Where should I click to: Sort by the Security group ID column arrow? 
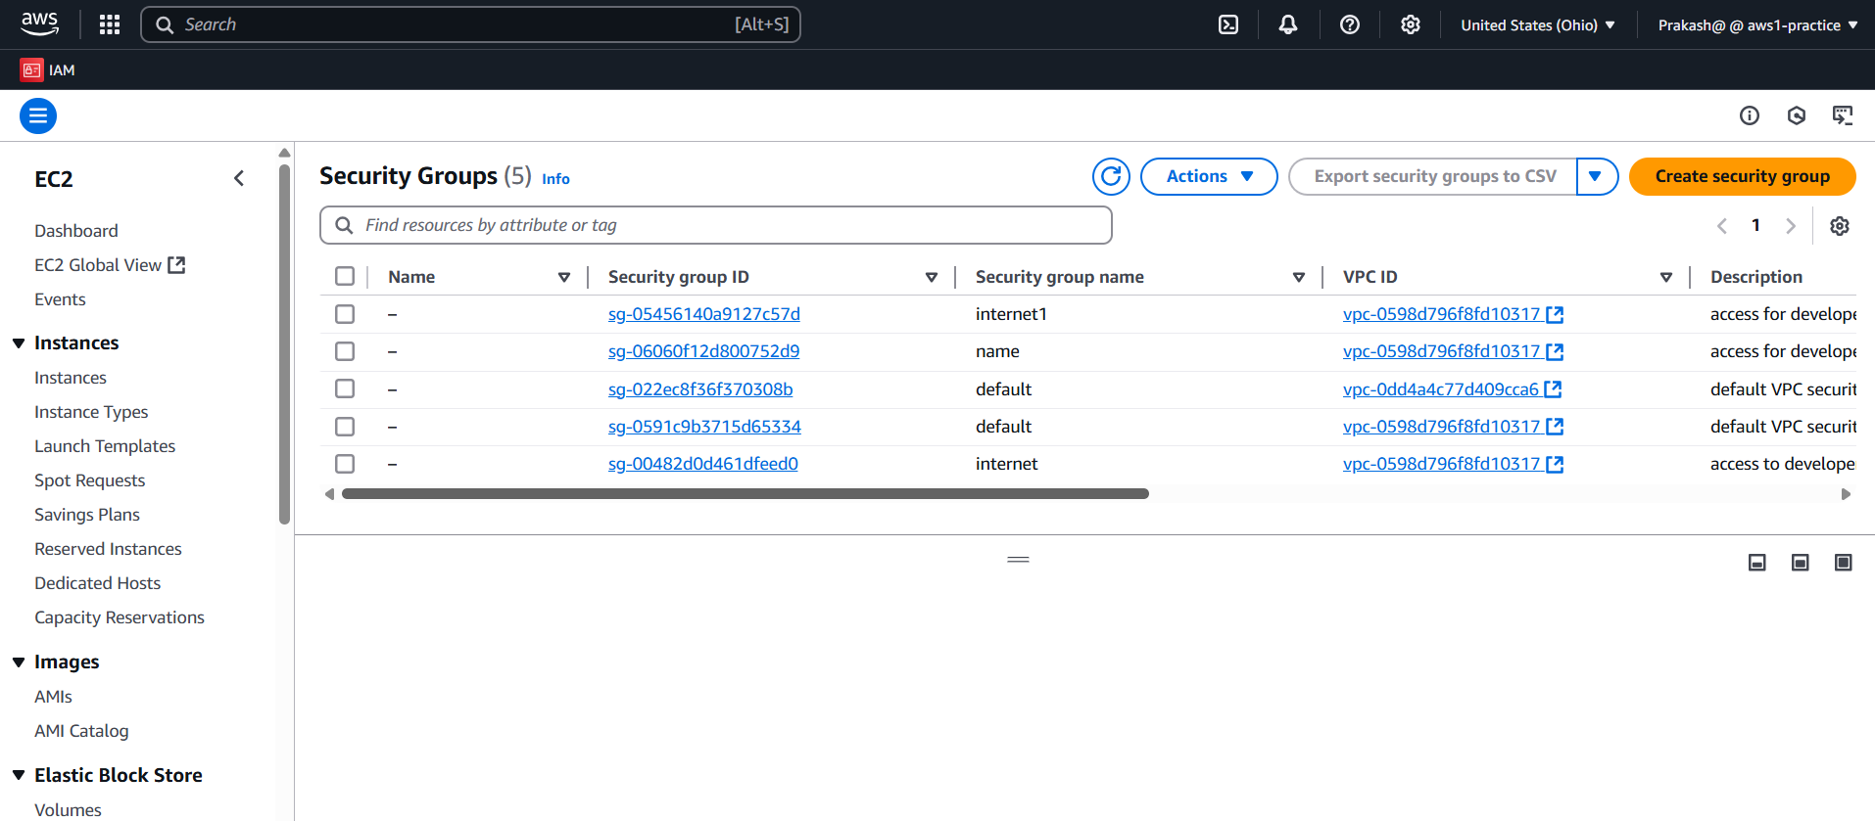[x=932, y=277]
